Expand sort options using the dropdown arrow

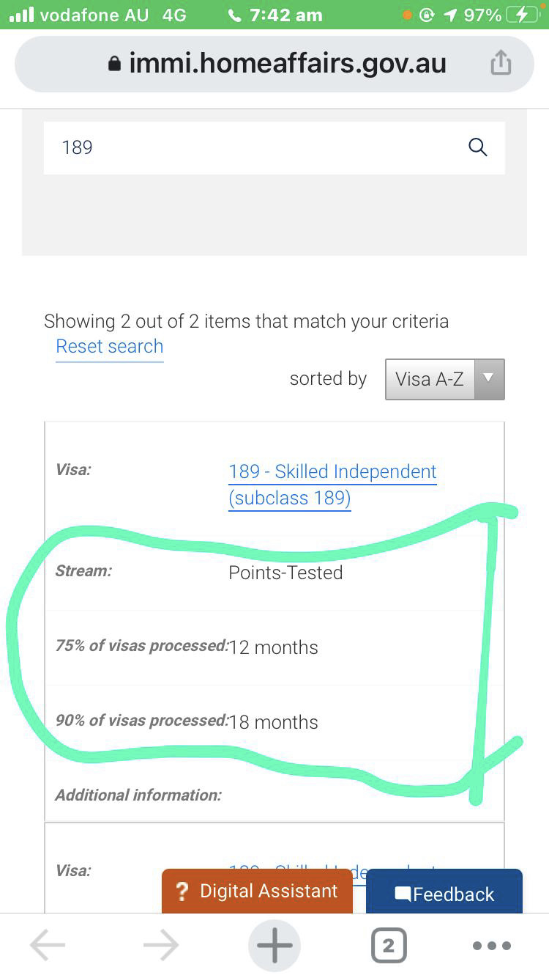pos(489,378)
